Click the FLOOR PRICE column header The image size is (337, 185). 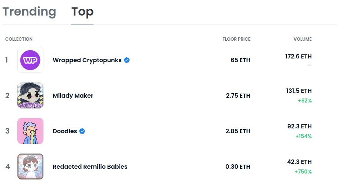click(236, 39)
